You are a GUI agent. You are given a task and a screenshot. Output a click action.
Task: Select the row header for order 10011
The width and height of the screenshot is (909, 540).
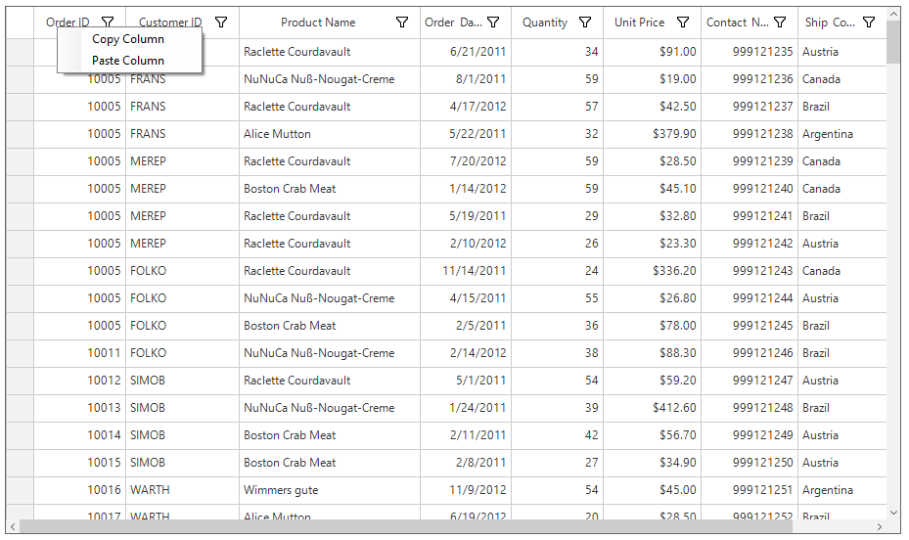tap(20, 353)
